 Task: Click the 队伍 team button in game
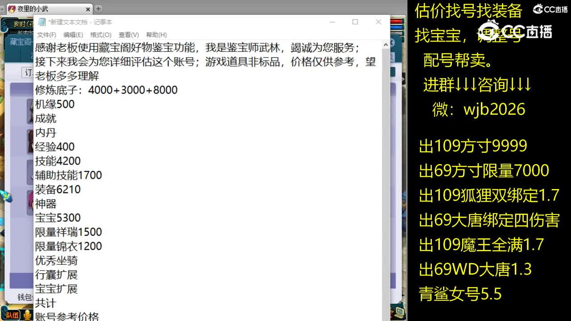(12, 315)
